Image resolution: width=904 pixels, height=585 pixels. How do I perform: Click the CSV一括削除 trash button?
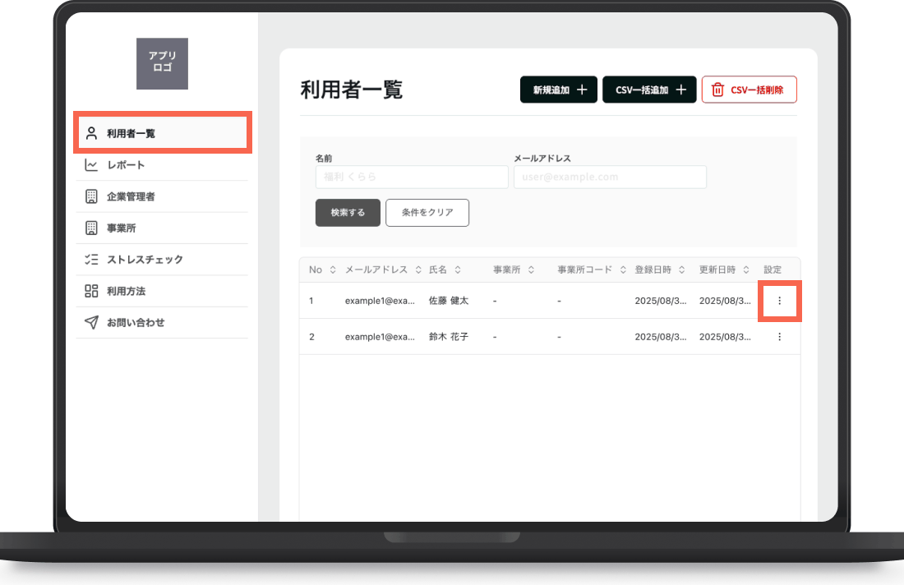coord(749,90)
